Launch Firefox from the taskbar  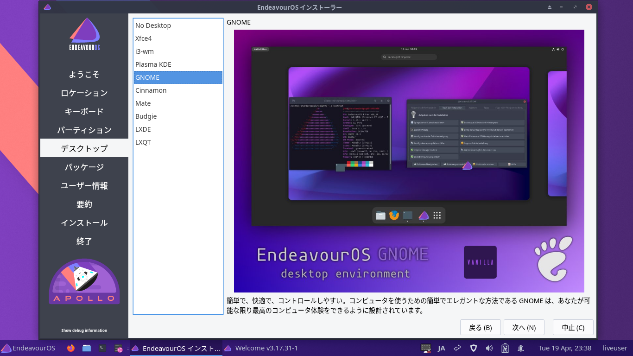click(70, 348)
